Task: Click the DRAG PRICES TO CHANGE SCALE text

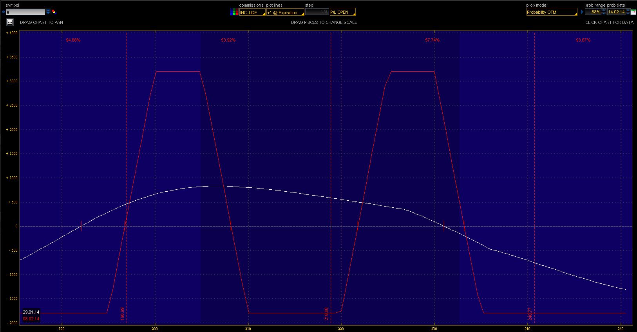Action: tap(324, 22)
